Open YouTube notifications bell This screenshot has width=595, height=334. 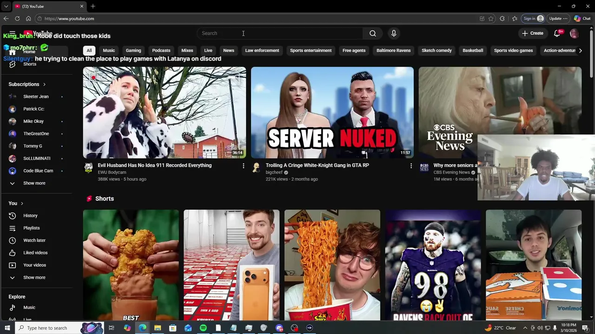[x=557, y=33]
